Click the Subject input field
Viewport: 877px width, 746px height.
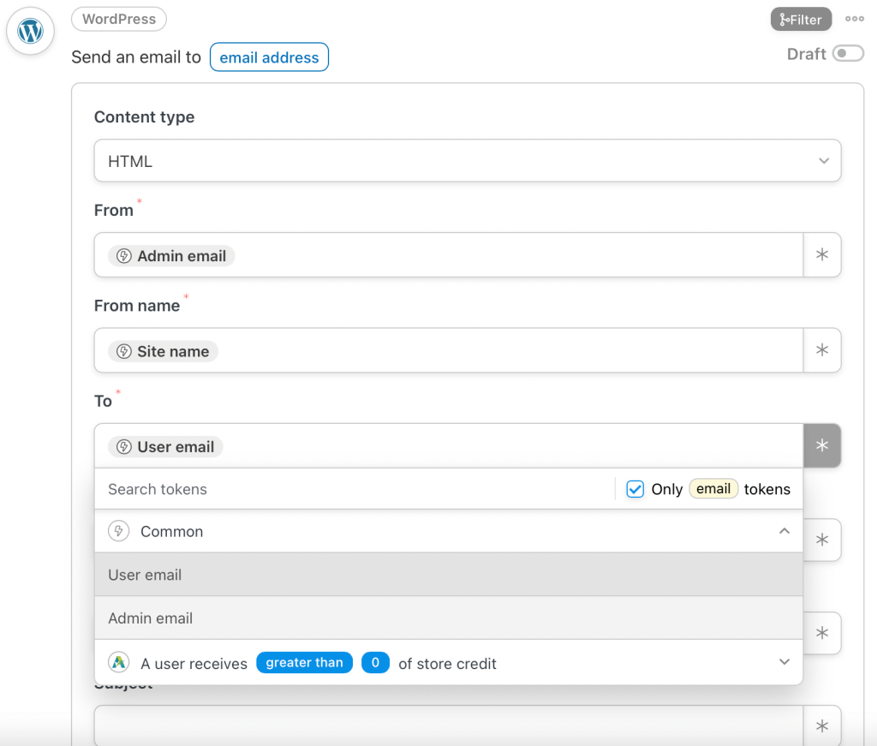(449, 725)
